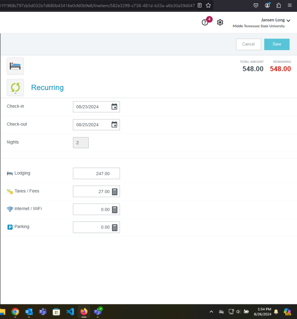The image size is (297, 319).
Task: Open Microsoft Store from the taskbar
Action: click(56, 312)
